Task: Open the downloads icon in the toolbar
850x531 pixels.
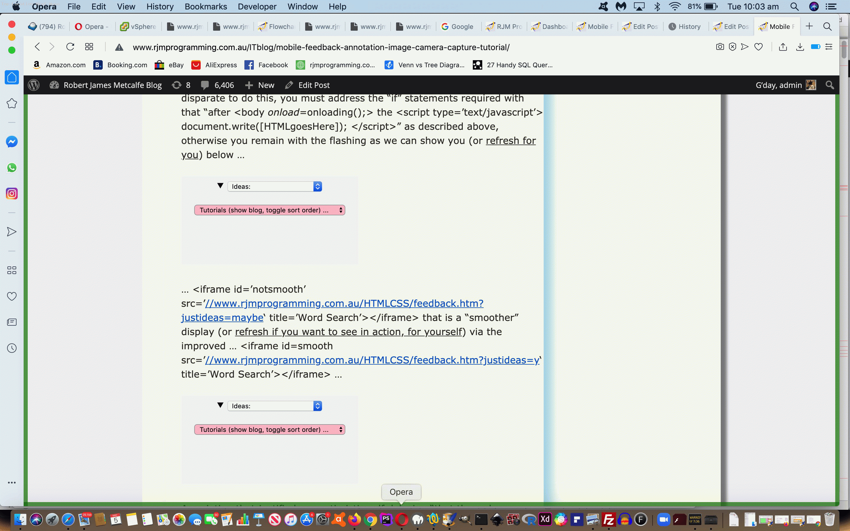Action: (800, 47)
